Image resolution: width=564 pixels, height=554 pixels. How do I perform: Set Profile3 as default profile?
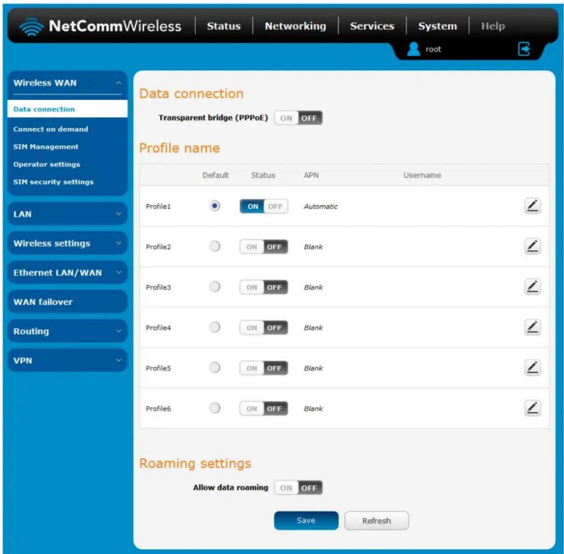215,287
